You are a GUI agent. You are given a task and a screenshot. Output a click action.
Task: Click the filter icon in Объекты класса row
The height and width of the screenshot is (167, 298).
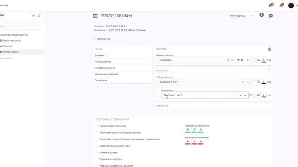point(238,60)
